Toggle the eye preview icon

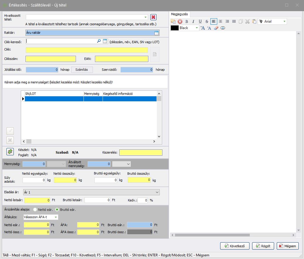223,28
